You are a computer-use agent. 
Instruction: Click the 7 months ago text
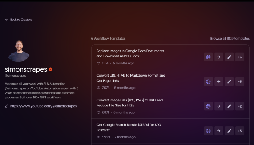click(x=125, y=137)
